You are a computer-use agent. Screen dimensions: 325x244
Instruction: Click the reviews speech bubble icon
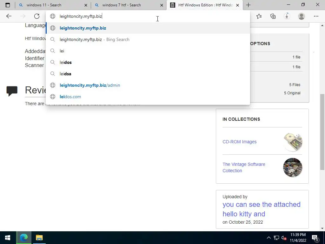point(12,91)
